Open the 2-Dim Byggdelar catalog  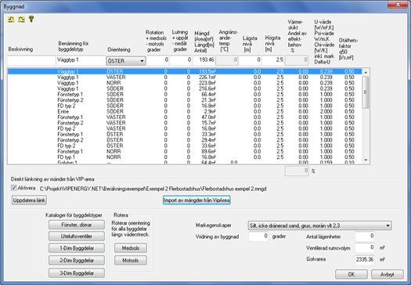[x=77, y=261]
